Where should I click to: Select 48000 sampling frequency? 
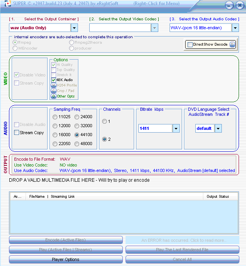point(77,144)
